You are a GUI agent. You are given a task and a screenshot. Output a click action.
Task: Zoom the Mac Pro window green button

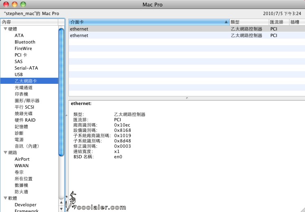23,4
